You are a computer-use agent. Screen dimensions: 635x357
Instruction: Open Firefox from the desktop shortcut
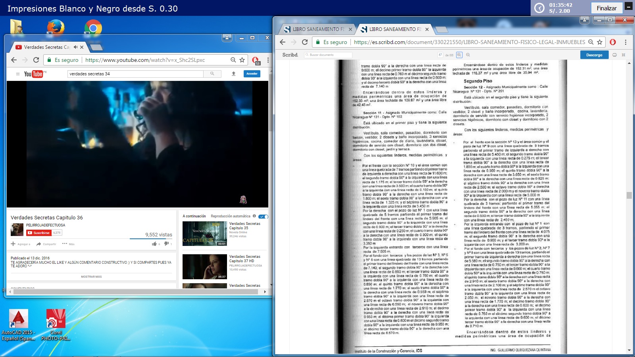(x=56, y=28)
